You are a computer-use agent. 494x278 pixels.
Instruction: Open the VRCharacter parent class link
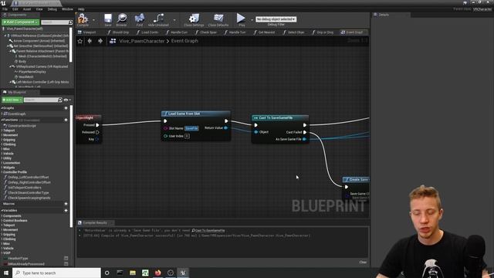(x=482, y=9)
